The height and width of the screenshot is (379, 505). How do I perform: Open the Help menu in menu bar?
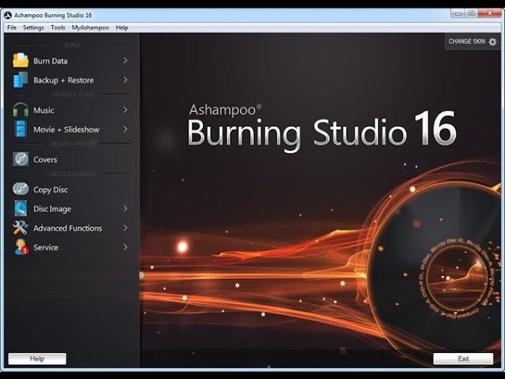[122, 28]
